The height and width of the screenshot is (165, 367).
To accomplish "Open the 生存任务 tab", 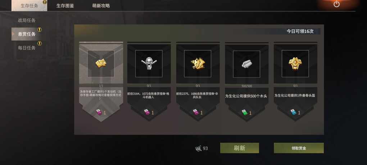I will pyautogui.click(x=29, y=6).
